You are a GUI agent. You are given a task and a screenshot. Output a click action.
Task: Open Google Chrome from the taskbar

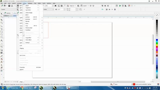coord(26,88)
